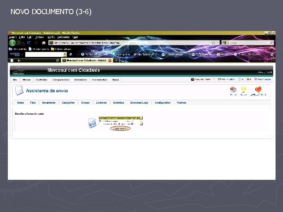Go to the Home submenu link

coord(20,103)
